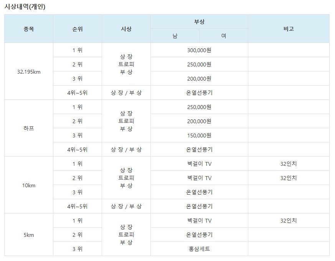This screenshot has height=261, width=335.
Task: Click the 시상 column header
Action: 126,29
